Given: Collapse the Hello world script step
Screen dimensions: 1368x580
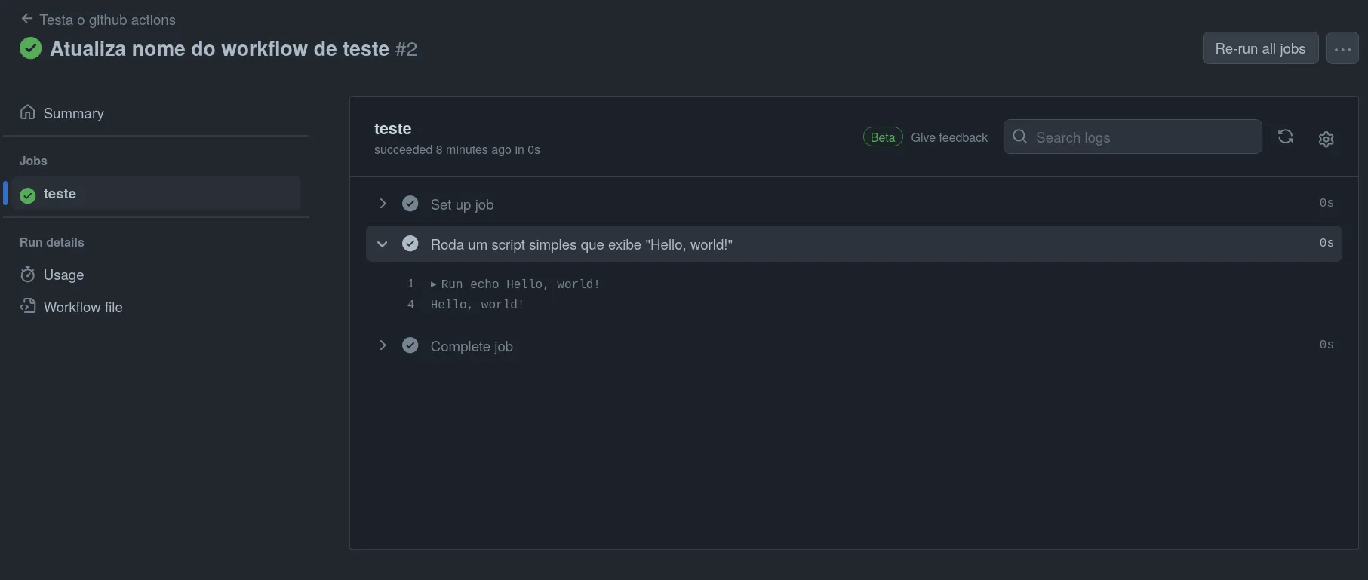Looking at the screenshot, I should tap(383, 244).
